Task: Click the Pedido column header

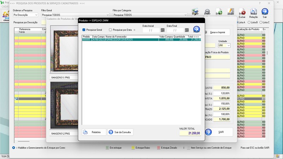Action: 87,37
